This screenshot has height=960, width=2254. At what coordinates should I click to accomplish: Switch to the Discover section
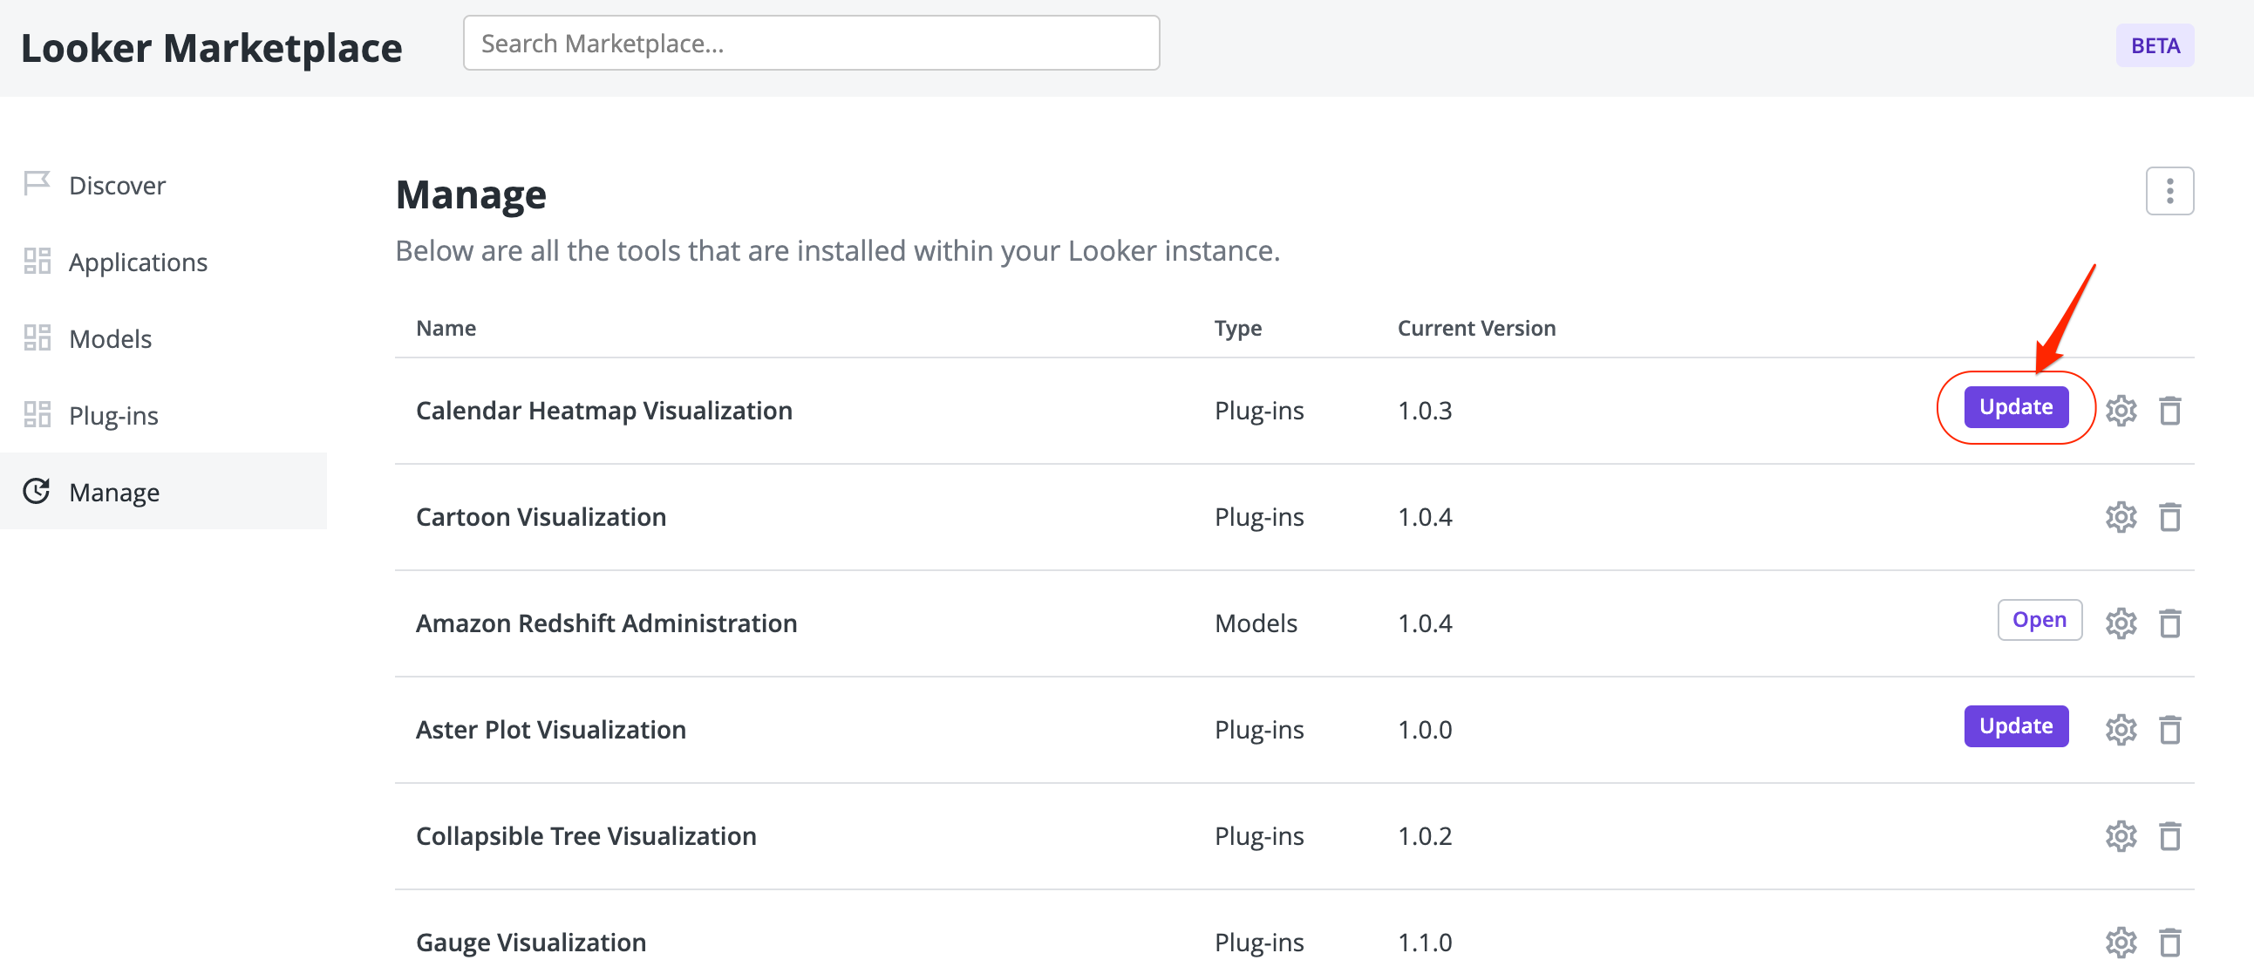pos(116,184)
